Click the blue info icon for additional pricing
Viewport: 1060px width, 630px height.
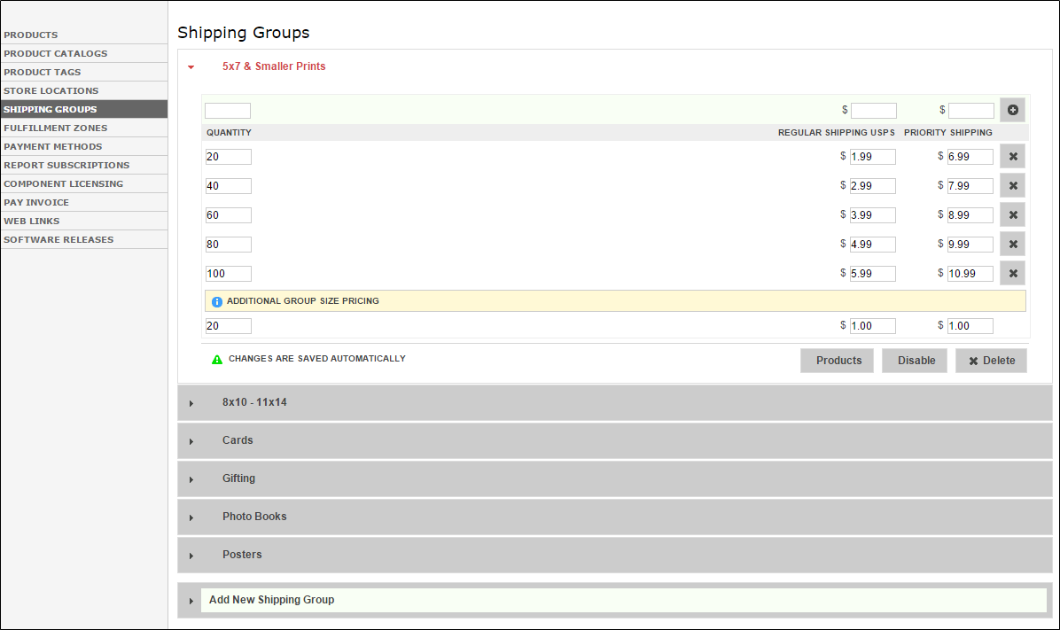[216, 301]
